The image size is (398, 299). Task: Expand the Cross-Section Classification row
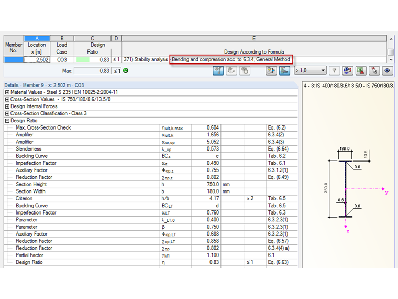coord(7,114)
